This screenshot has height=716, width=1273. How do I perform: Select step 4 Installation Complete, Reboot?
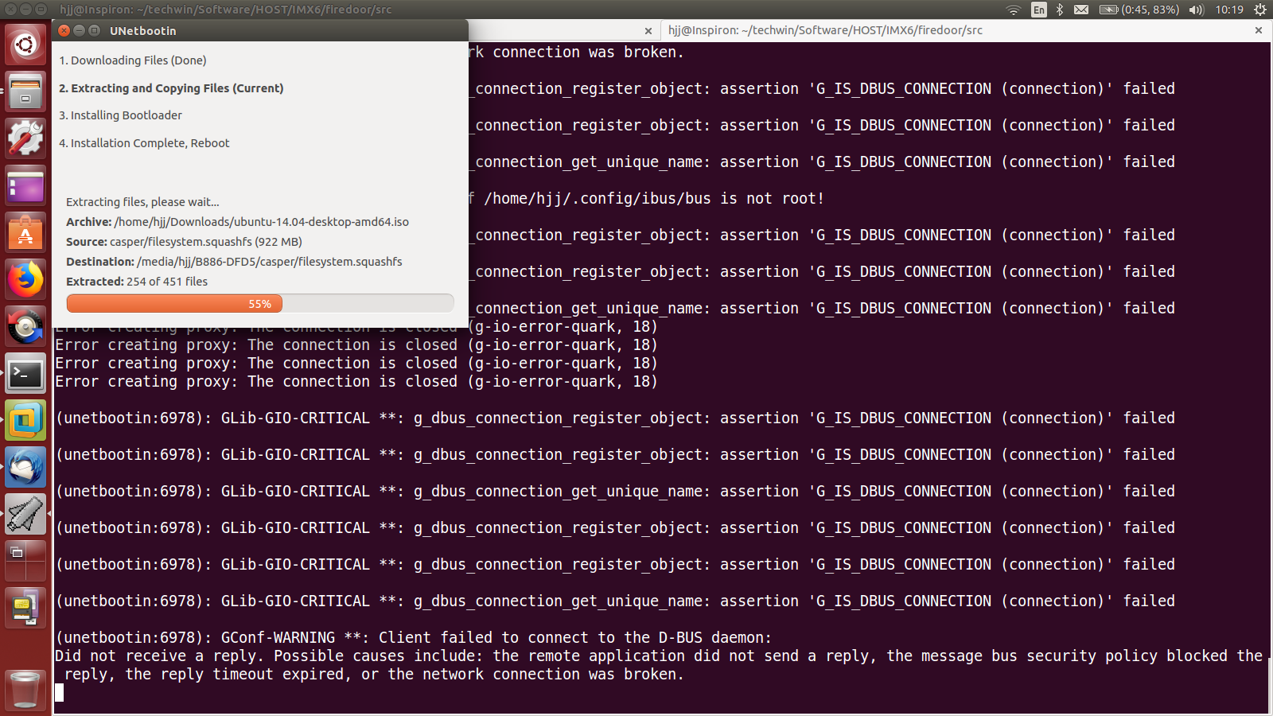[144, 143]
